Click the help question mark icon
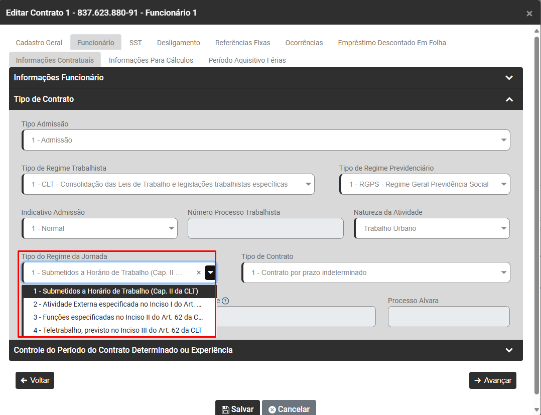 225,301
